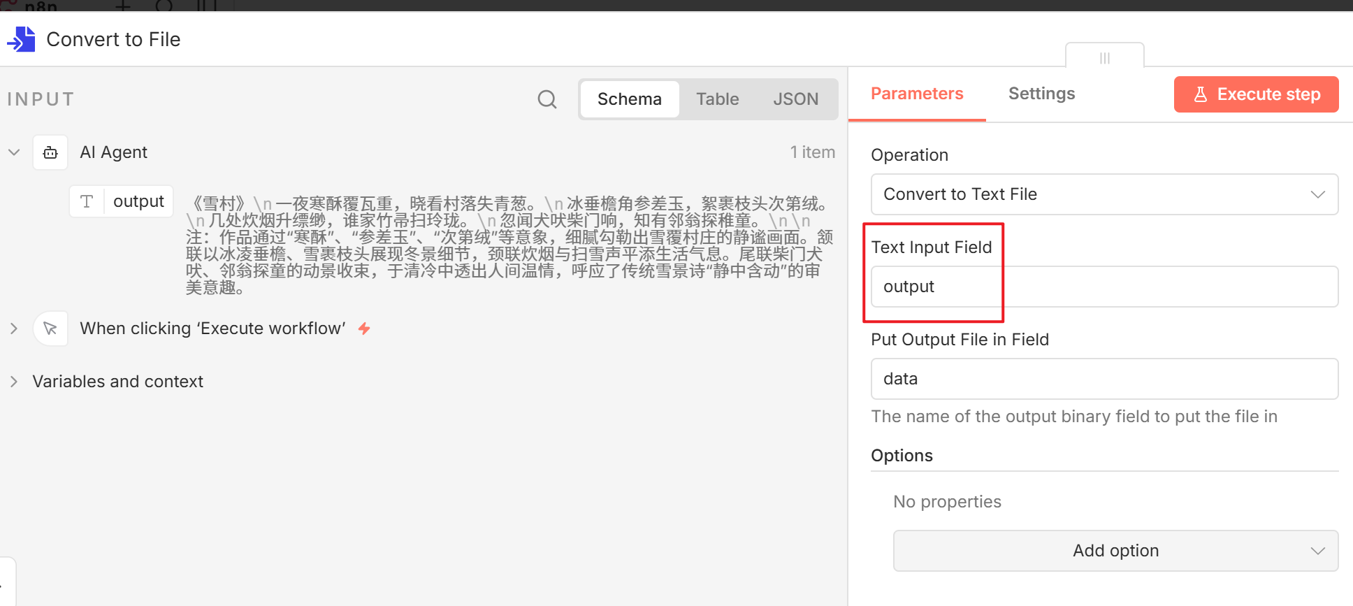Switch input view to Schema

629,99
